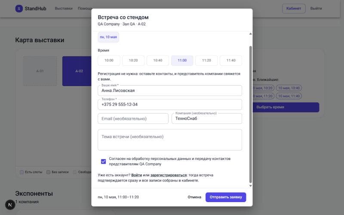Open the 'Кабинет' button in header

pyautogui.click(x=294, y=9)
